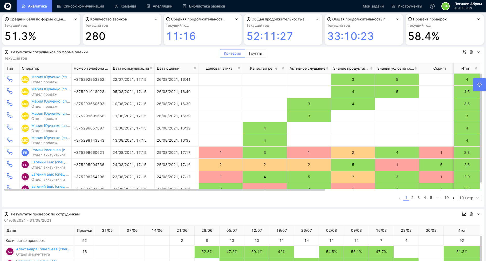Open the Апелляции tab
486x261 pixels.
pyautogui.click(x=159, y=6)
